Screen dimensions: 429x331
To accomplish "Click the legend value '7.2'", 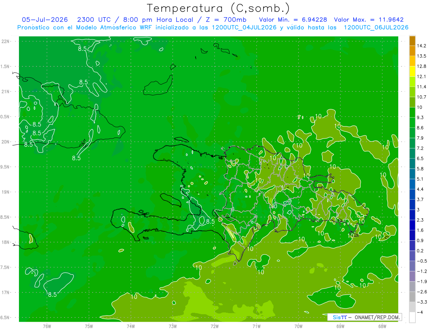I will 420,148.
